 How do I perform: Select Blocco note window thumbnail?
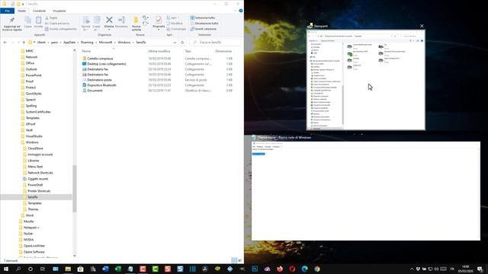coord(366,191)
